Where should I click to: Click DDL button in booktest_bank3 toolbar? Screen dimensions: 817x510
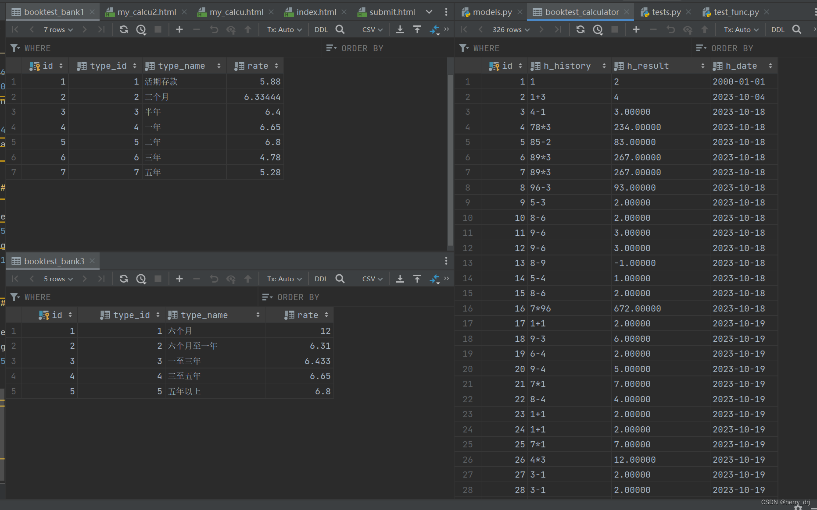pos(321,279)
